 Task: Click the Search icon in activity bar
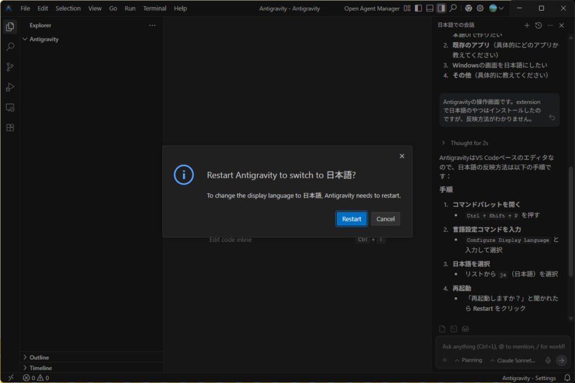point(10,47)
